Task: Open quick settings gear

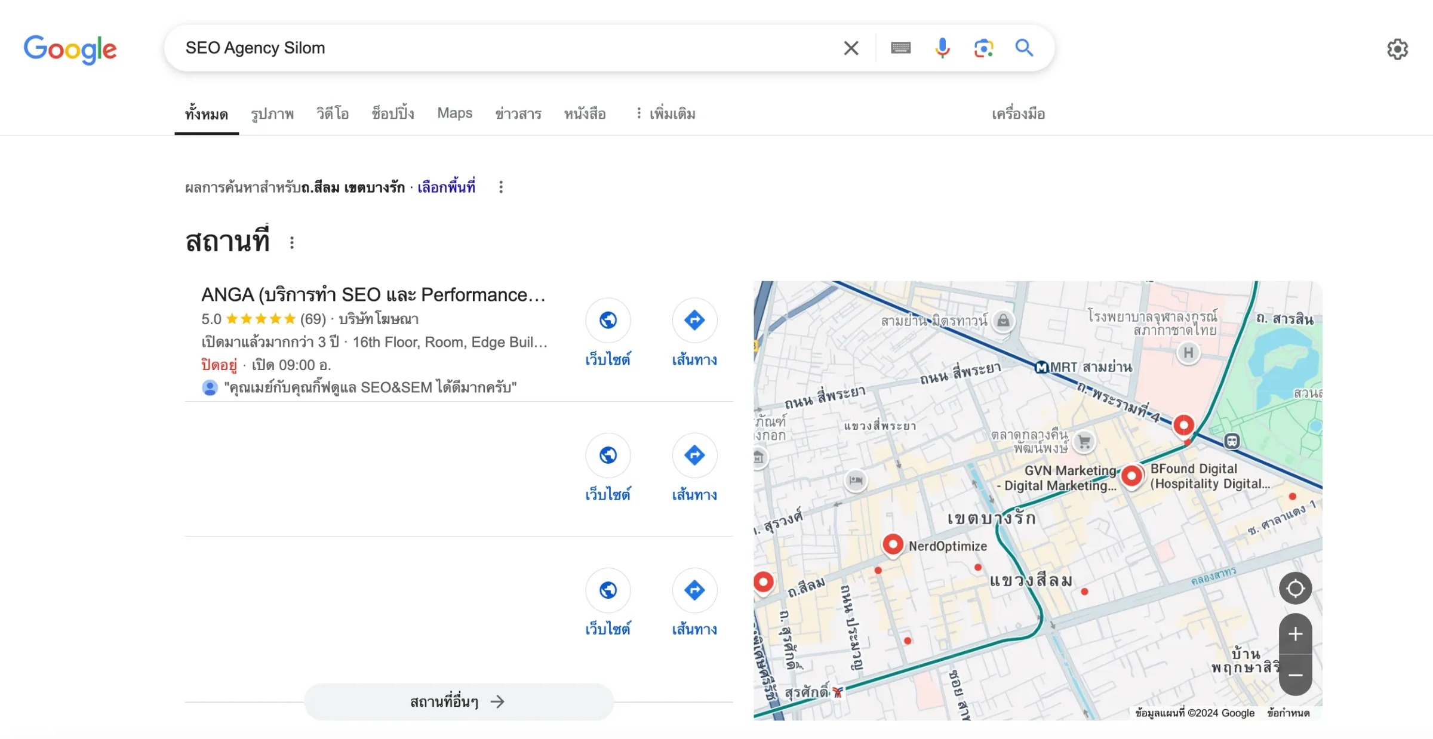Action: point(1397,49)
